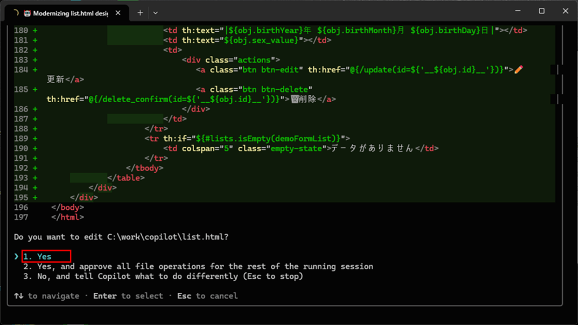Click the 'div class="actions"' code line
This screenshot has height=325, width=578.
(231, 60)
